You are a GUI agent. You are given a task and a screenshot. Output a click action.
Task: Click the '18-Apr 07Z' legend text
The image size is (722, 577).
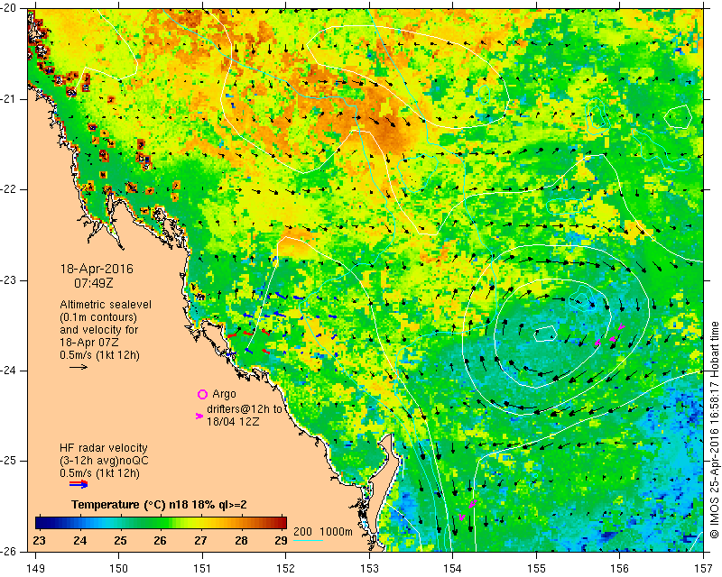88,343
